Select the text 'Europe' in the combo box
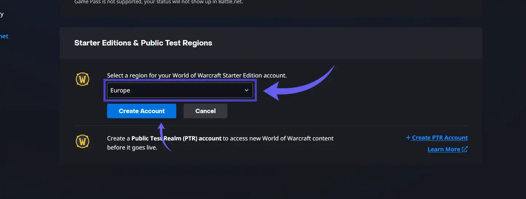The width and height of the screenshot is (526, 199). point(120,90)
